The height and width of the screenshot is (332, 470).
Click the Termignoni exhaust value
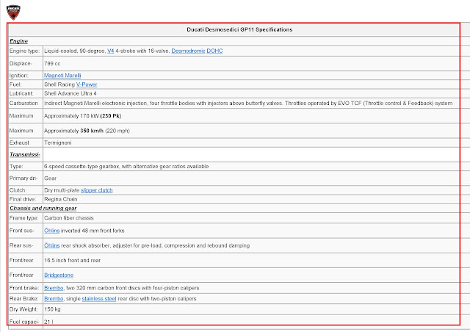click(57, 142)
